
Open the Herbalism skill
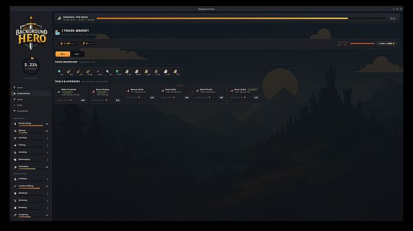point(31,167)
